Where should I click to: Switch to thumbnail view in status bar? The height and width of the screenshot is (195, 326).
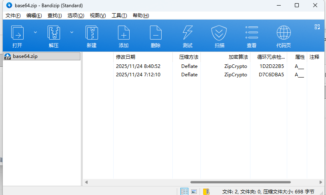(194, 191)
